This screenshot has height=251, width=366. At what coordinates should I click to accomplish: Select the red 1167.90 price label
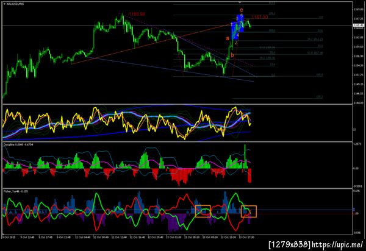(260, 17)
